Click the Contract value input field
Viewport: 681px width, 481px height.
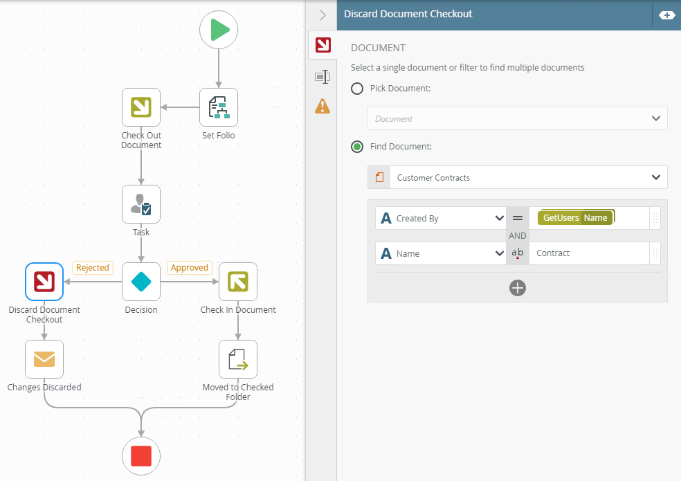[588, 253]
